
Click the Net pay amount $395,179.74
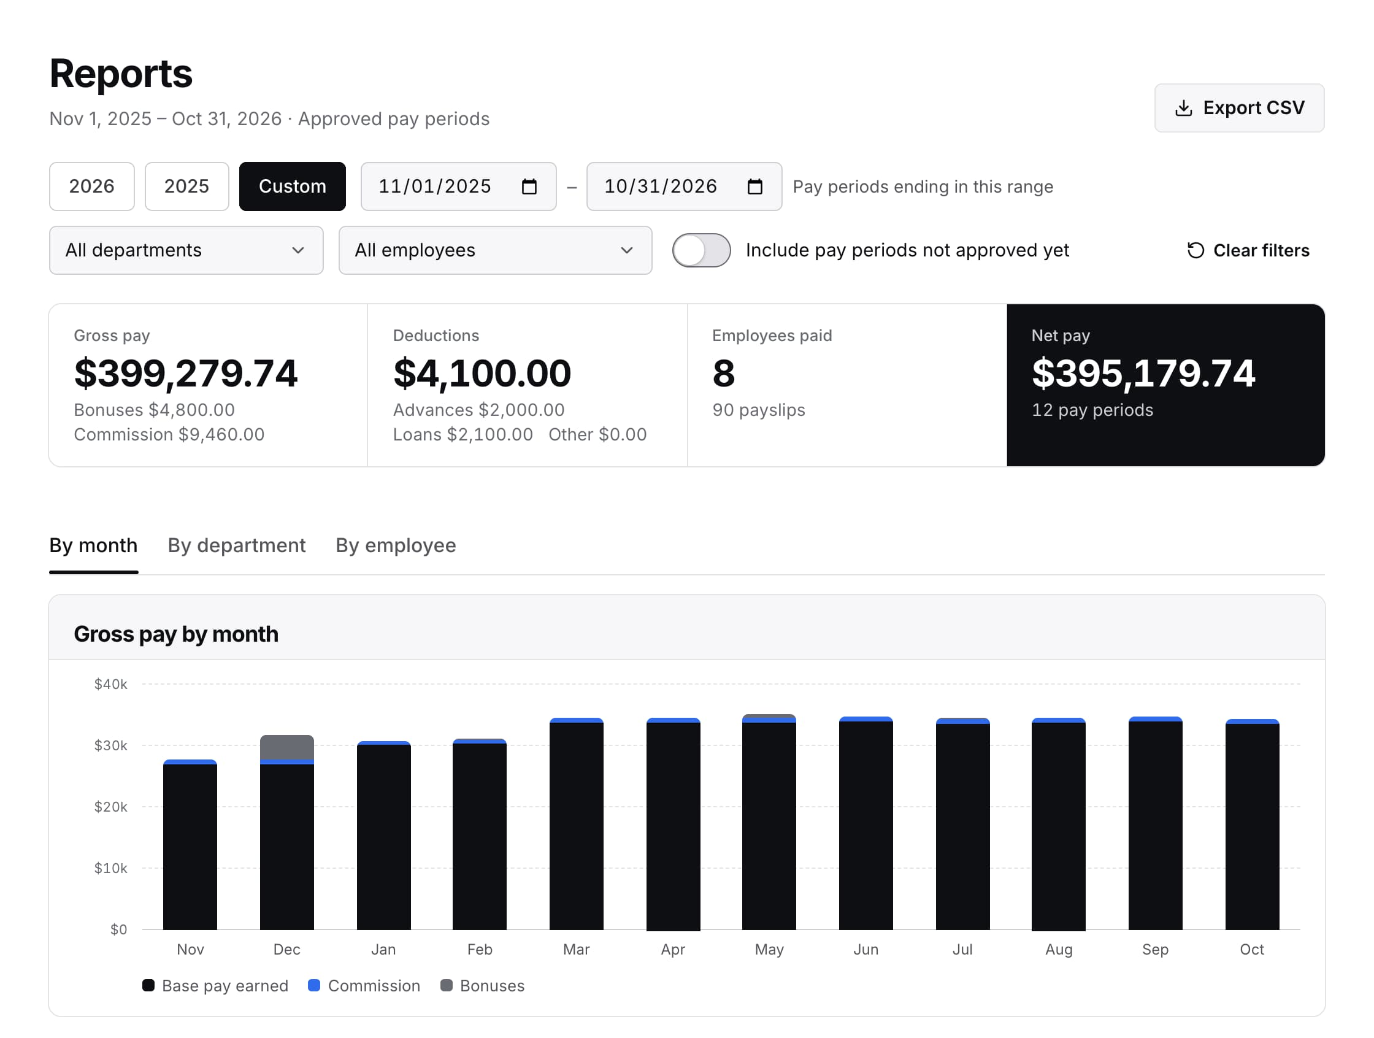pyautogui.click(x=1143, y=374)
